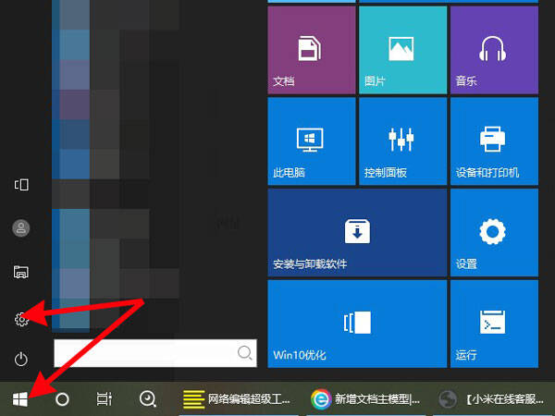Click the magnifier app icon on the taskbar

click(148, 399)
